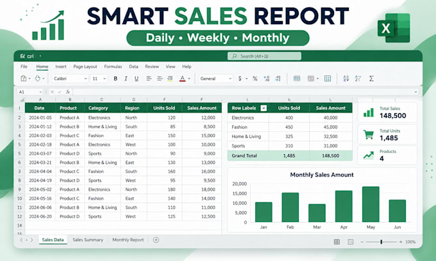Open Format Painter dropdown arrow

(x=44, y=79)
